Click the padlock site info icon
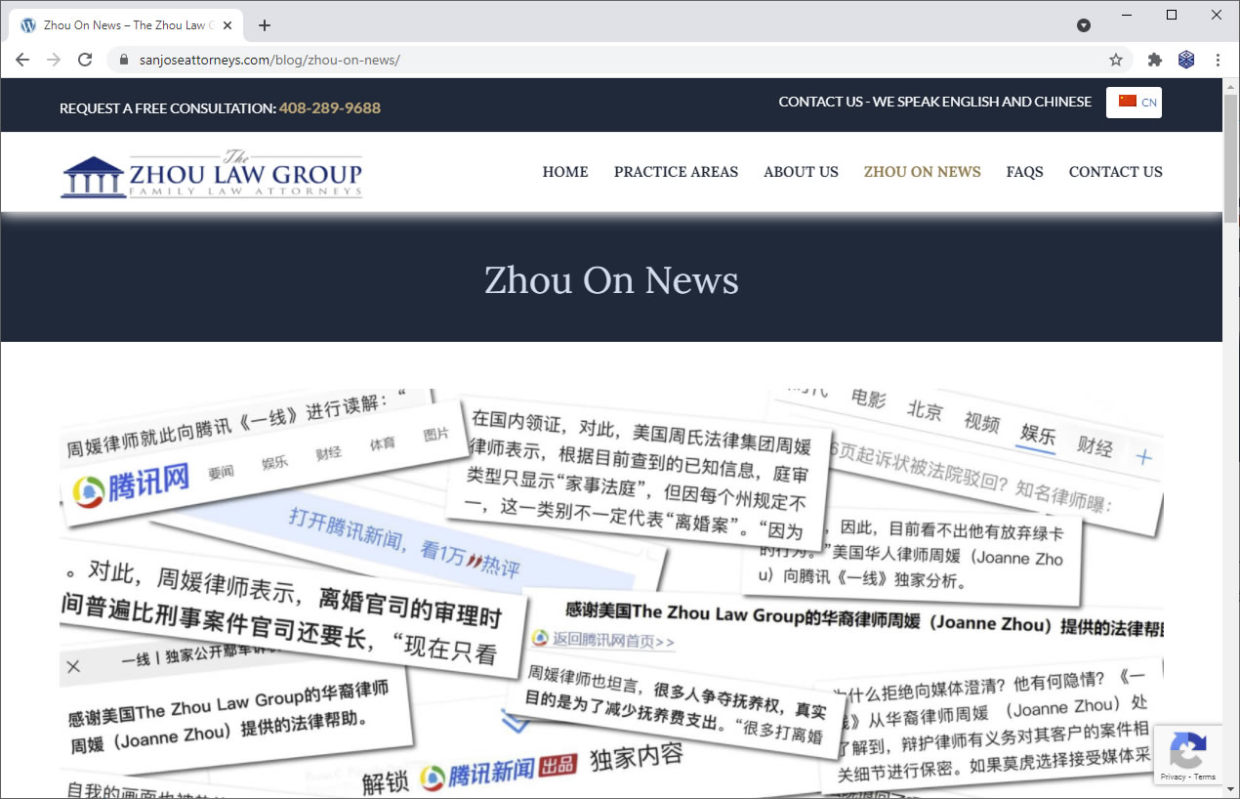 pyautogui.click(x=123, y=60)
